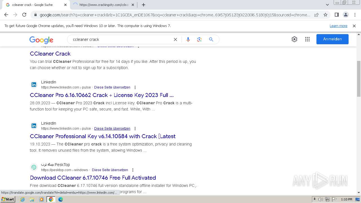
Task: Open the Google apps grid
Action: [307, 39]
